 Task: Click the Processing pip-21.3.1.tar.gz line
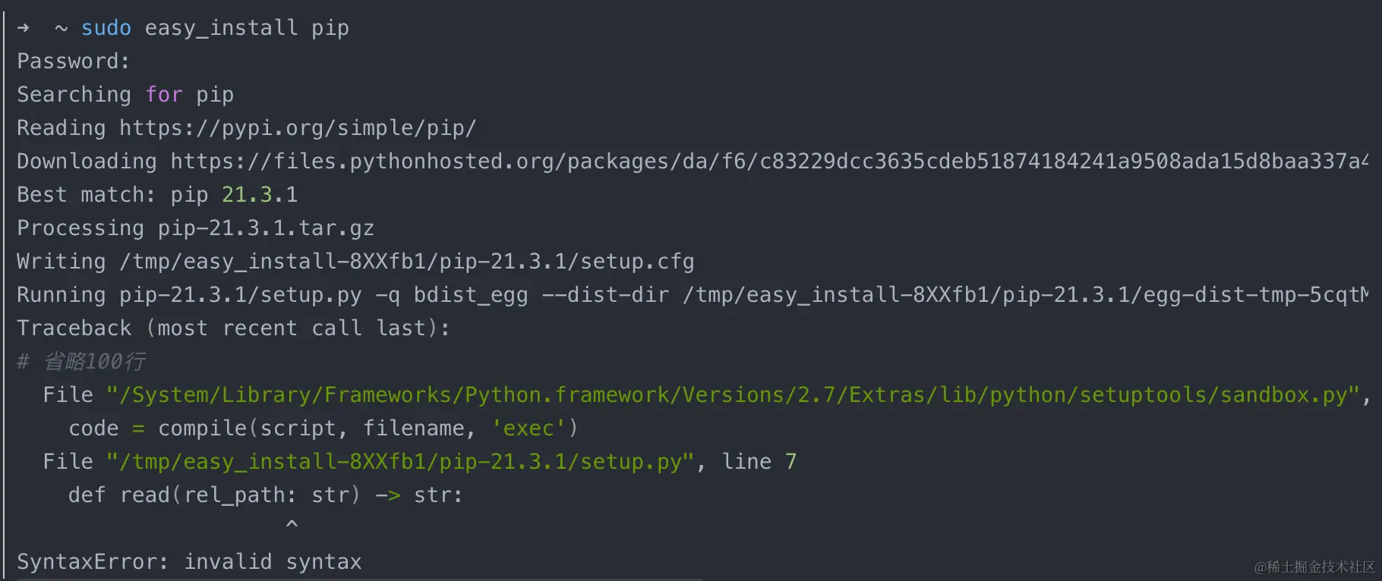(x=196, y=228)
